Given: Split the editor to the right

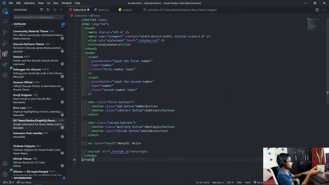Looking at the screenshot, I should pyautogui.click(x=317, y=10).
